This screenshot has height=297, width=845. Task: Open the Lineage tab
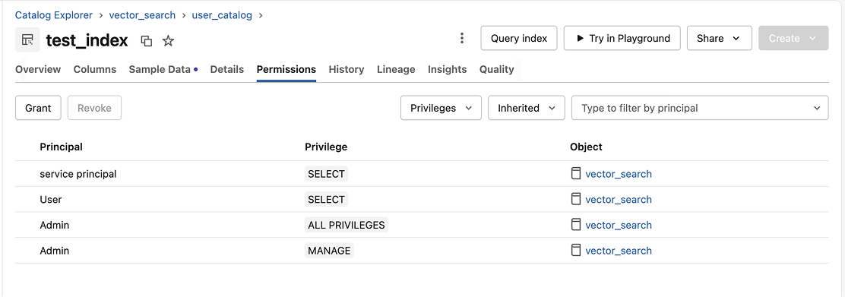click(396, 70)
